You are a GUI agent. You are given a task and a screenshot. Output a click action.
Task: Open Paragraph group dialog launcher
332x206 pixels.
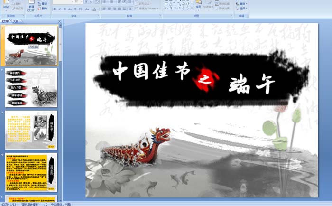(x=160, y=16)
